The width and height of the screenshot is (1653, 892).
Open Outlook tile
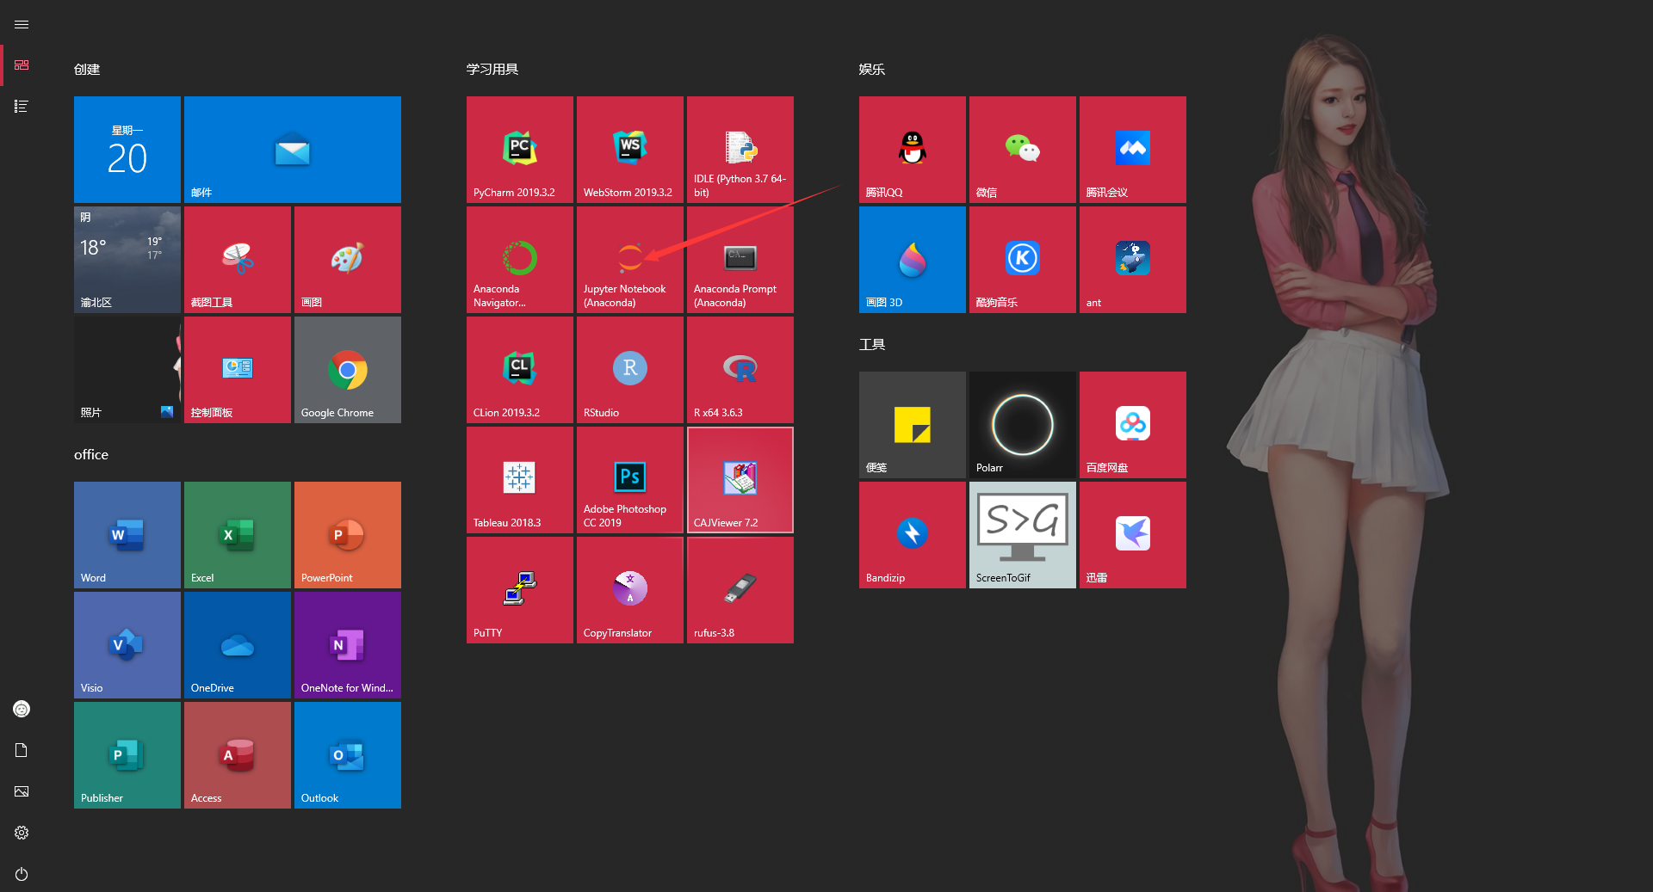pyautogui.click(x=348, y=755)
